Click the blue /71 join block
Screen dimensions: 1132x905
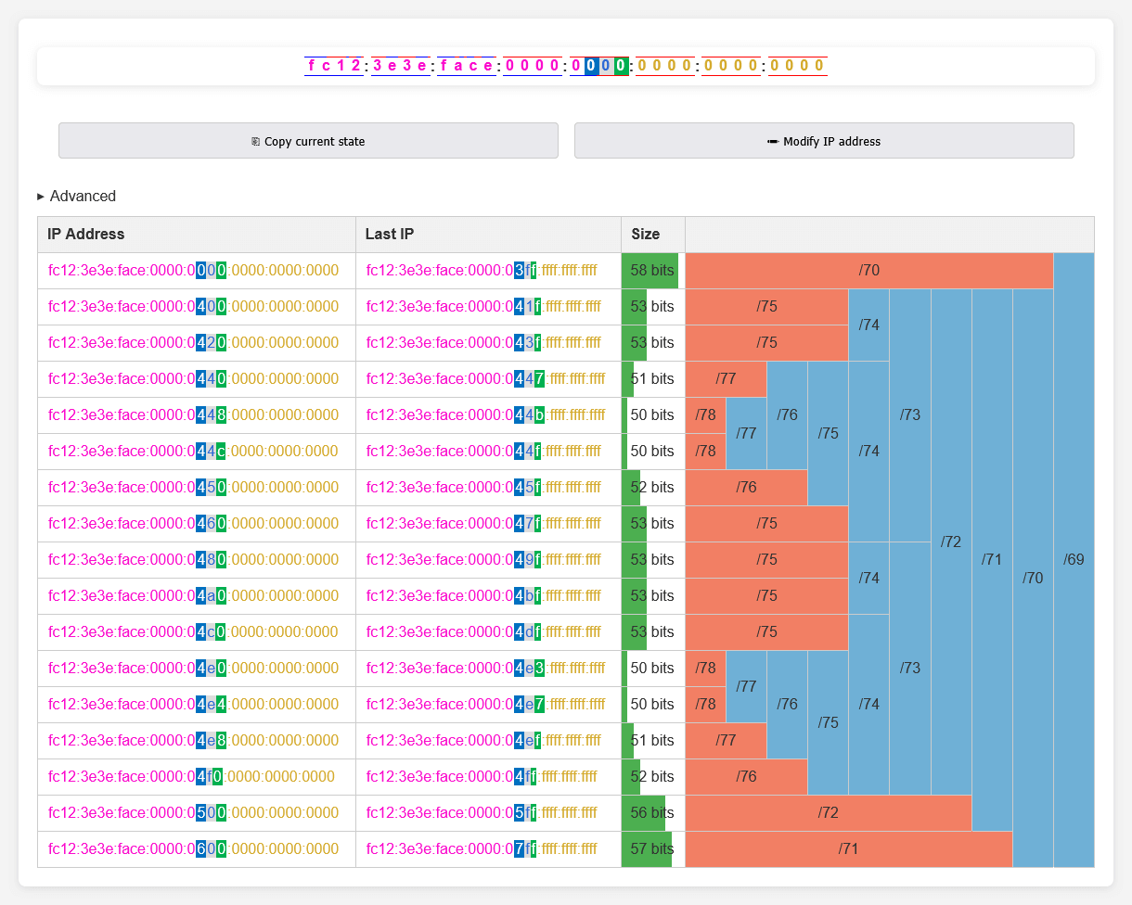pyautogui.click(x=992, y=559)
